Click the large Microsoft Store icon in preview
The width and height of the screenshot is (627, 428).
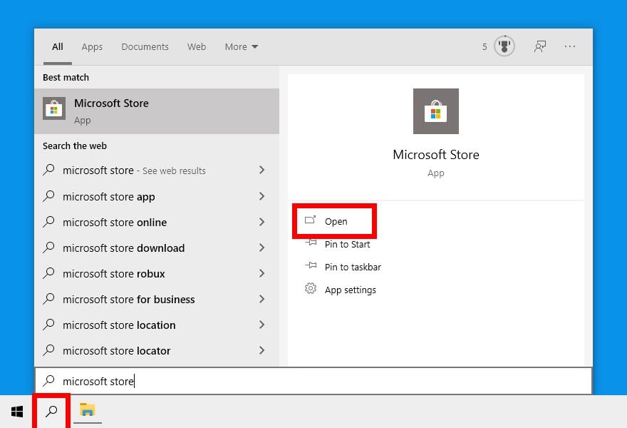436,111
